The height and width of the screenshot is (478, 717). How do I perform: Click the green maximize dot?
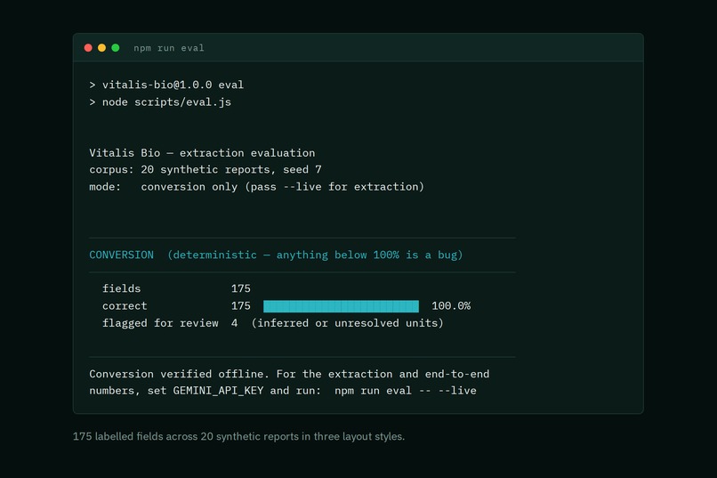tap(116, 48)
